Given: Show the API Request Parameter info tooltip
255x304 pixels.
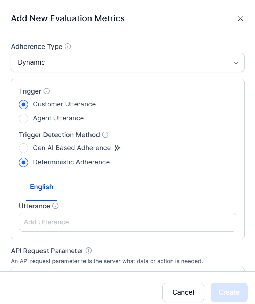Looking at the screenshot, I should (89, 251).
